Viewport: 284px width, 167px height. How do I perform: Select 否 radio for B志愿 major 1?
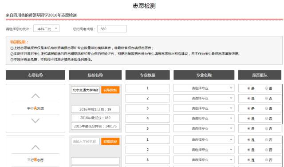266,140
